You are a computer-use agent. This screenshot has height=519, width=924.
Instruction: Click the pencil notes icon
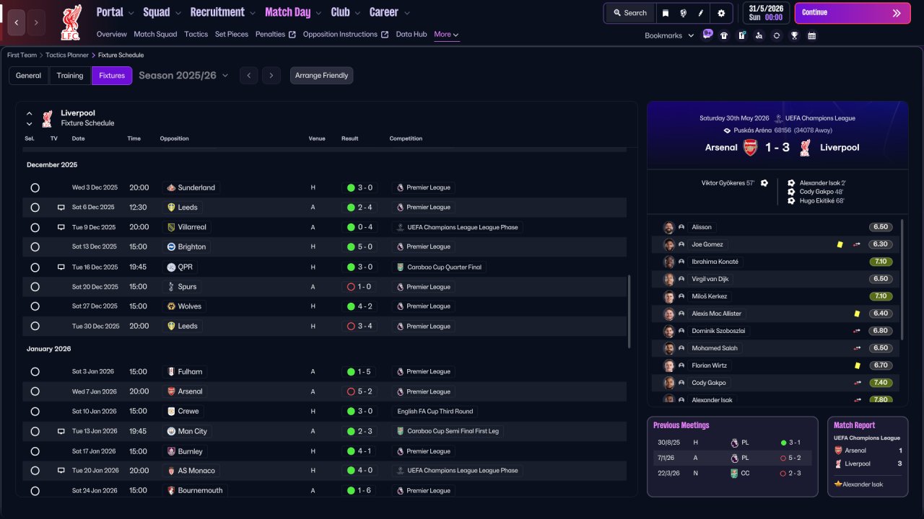pos(701,13)
